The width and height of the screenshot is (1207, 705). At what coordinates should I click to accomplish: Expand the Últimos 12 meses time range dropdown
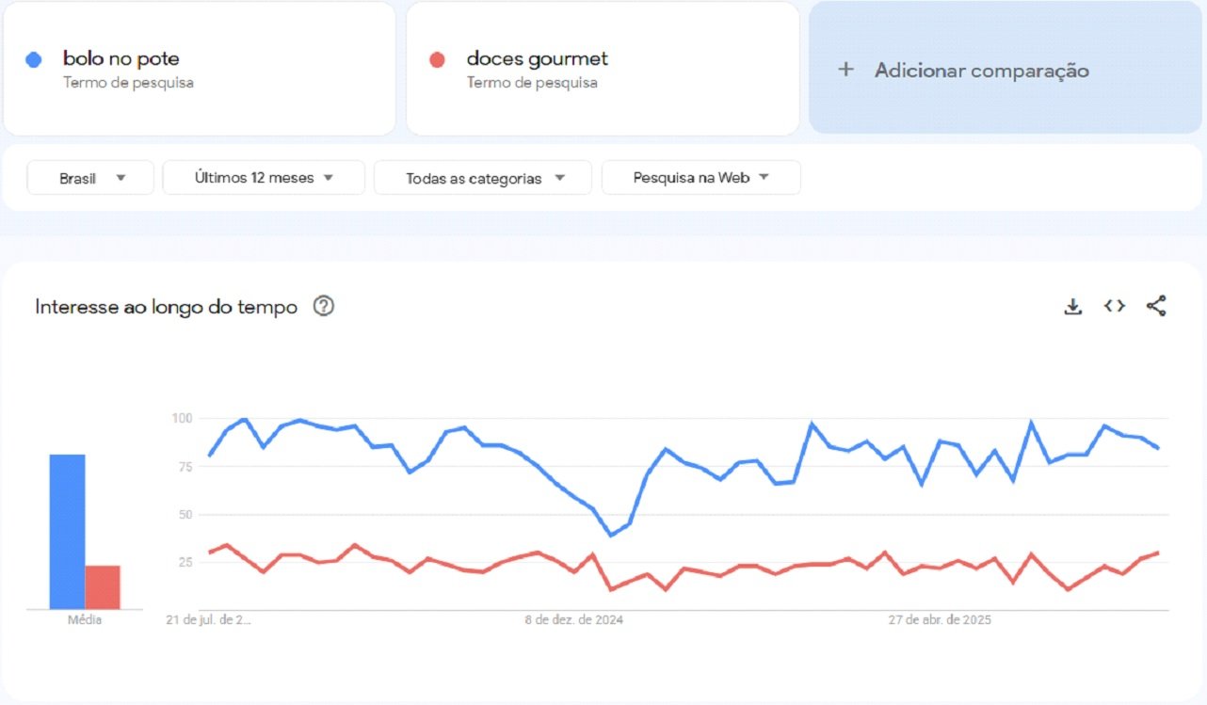tap(263, 177)
